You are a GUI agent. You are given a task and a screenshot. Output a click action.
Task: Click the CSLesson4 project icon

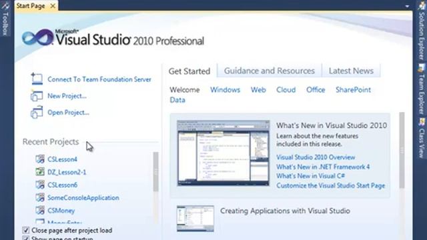click(x=40, y=159)
